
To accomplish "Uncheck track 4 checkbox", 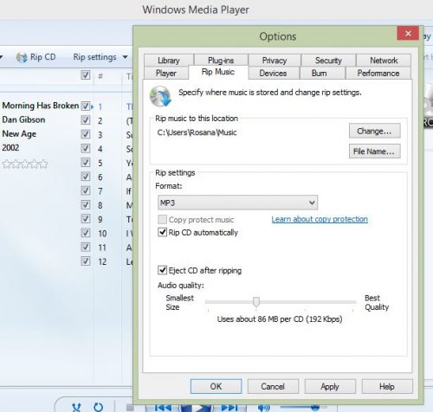I will (x=86, y=148).
